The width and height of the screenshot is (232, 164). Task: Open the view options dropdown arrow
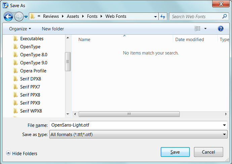tap(205, 29)
